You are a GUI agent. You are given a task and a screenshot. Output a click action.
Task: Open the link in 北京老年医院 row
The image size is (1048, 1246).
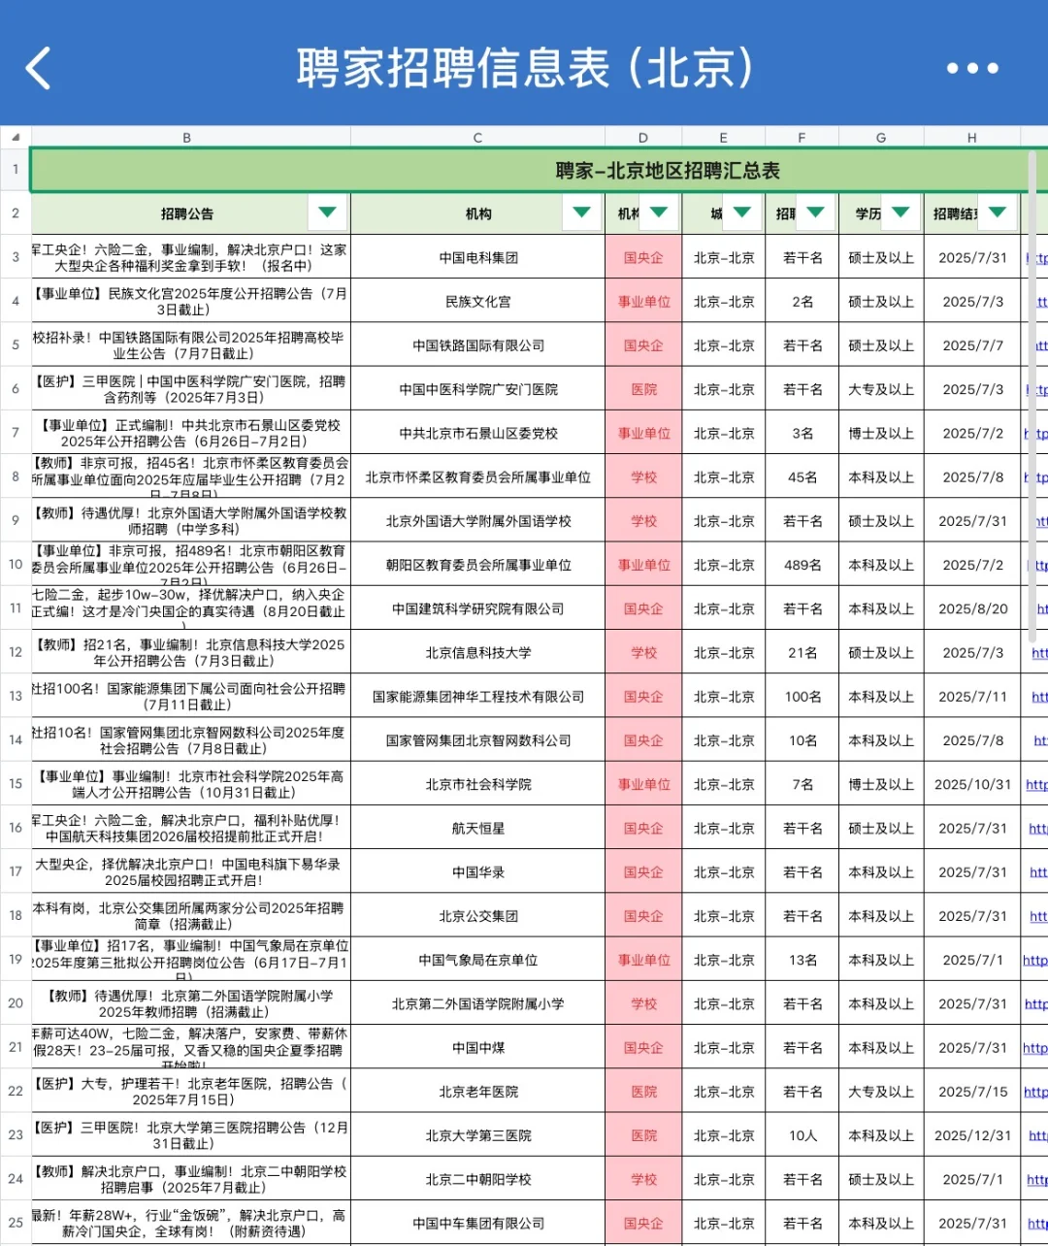pyautogui.click(x=1035, y=1092)
